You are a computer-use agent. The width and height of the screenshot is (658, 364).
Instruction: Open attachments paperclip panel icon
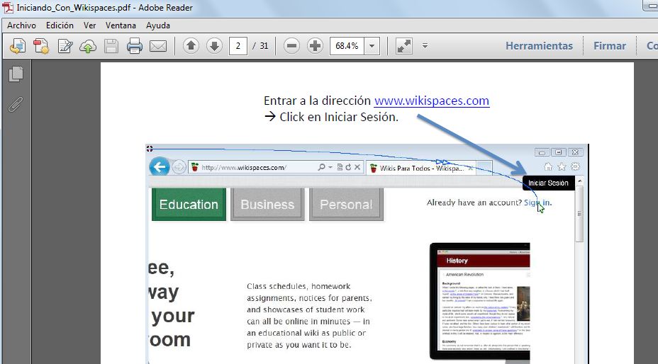click(16, 104)
